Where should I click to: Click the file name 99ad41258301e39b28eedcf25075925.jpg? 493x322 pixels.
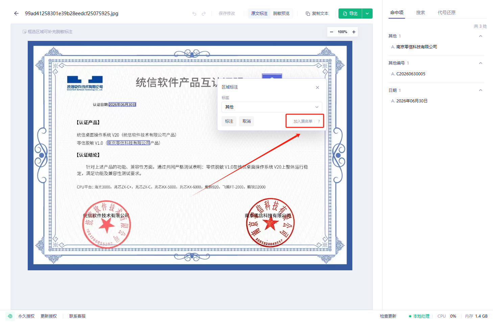tap(72, 14)
